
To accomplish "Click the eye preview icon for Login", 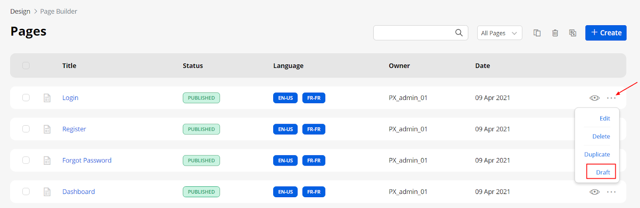I will 594,98.
